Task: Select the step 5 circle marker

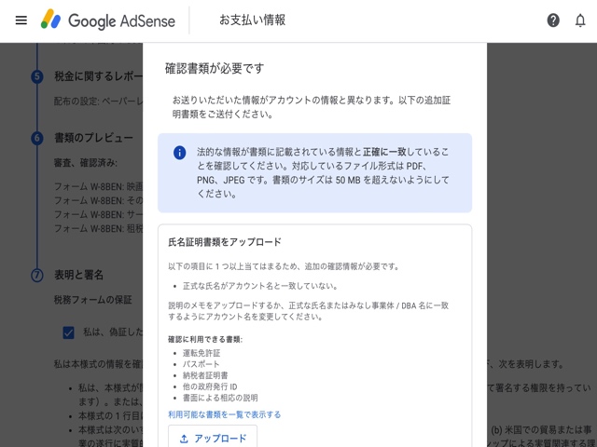Action: coord(37,76)
